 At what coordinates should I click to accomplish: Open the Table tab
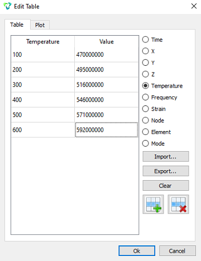[17, 25]
